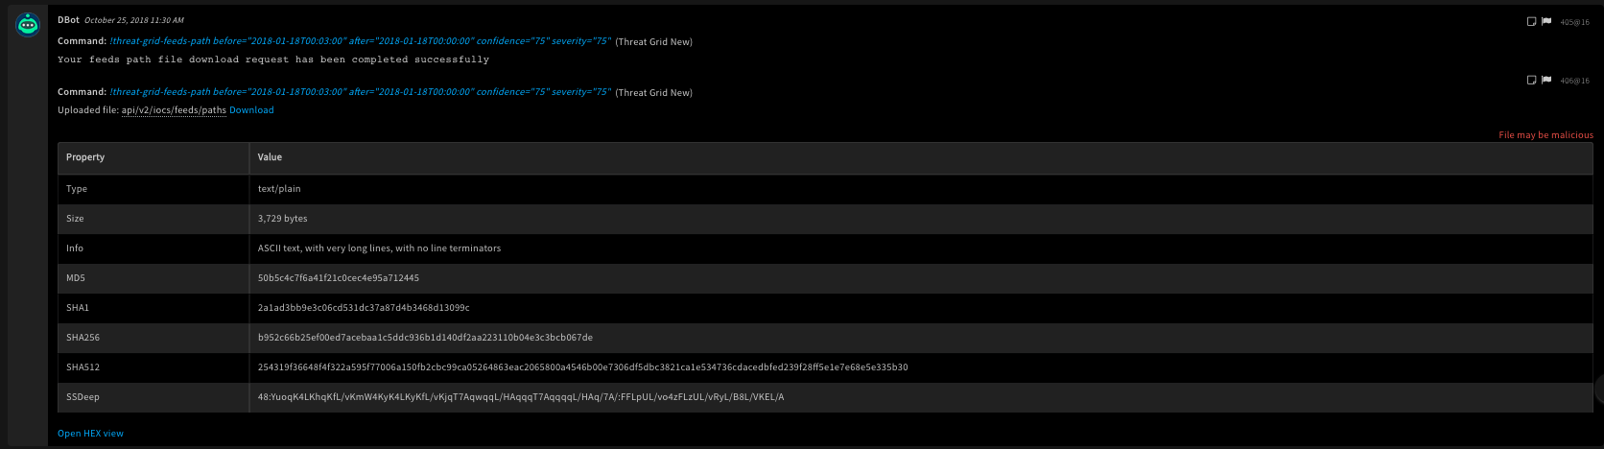1604x449 pixels.
Task: Click the SHA512 hash value
Action: (x=582, y=367)
